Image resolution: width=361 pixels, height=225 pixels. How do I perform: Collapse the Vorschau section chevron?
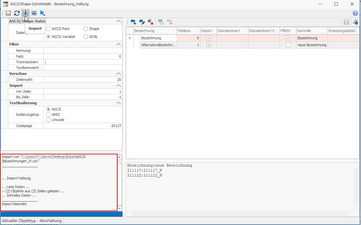coord(119,74)
